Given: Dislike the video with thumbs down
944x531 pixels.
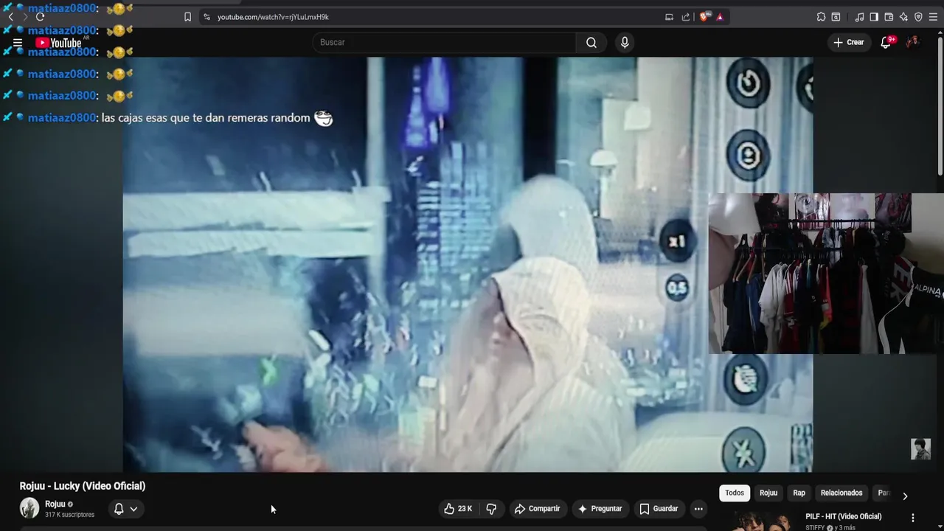Looking at the screenshot, I should [491, 509].
